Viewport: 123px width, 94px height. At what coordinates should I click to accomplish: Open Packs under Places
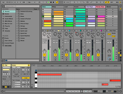(x=8, y=38)
